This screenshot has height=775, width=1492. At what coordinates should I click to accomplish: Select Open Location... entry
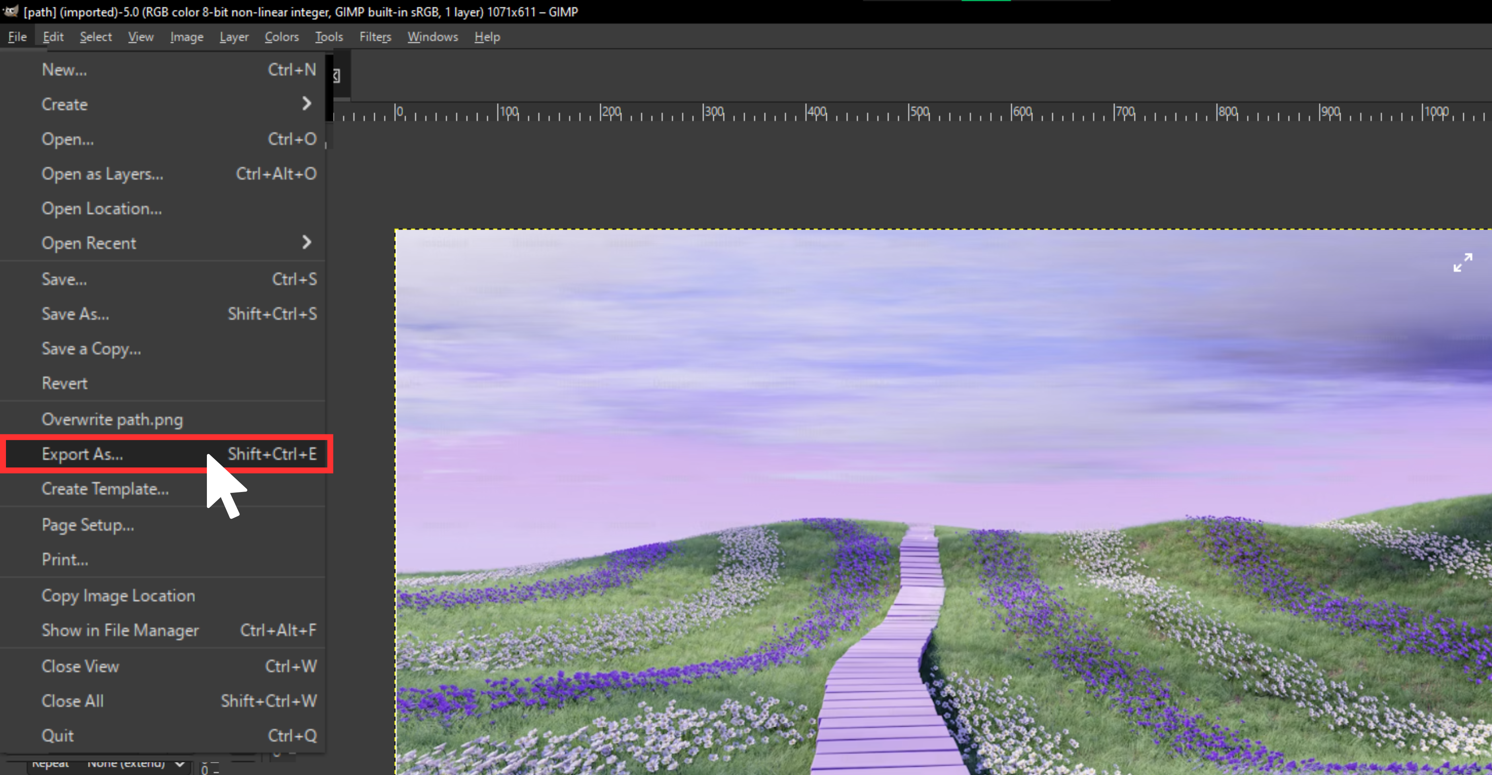[x=163, y=208]
